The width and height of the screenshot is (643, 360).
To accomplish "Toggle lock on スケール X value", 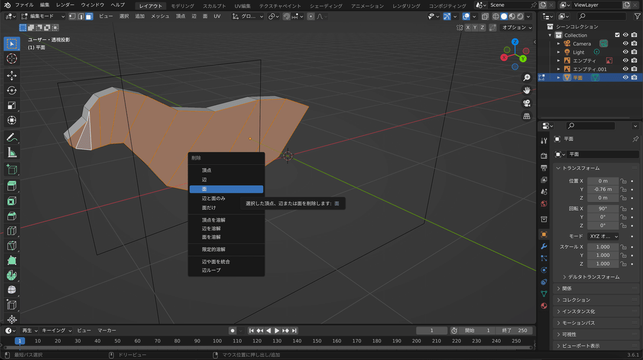I will 624,247.
